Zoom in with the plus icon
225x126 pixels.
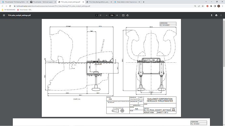click(x=117, y=15)
